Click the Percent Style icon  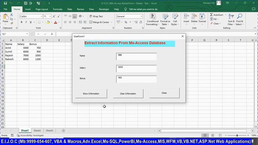coord(126,22)
